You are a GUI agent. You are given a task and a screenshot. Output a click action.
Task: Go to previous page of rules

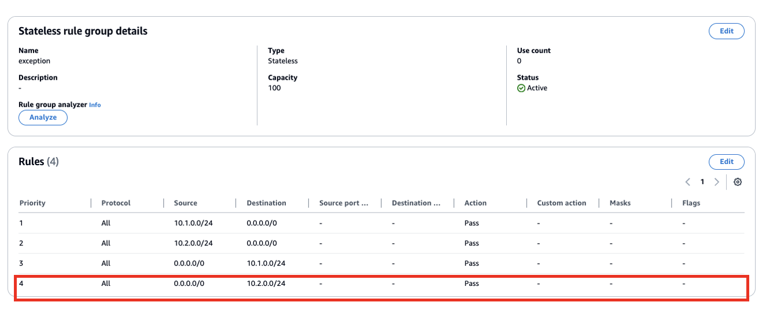pos(688,182)
